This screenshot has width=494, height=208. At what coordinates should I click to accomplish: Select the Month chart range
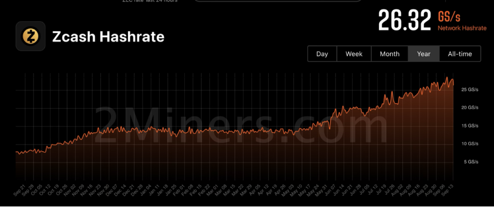[x=389, y=54]
